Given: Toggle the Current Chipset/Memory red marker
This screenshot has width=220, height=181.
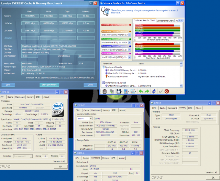Looking at the screenshot, I should (x=130, y=25).
